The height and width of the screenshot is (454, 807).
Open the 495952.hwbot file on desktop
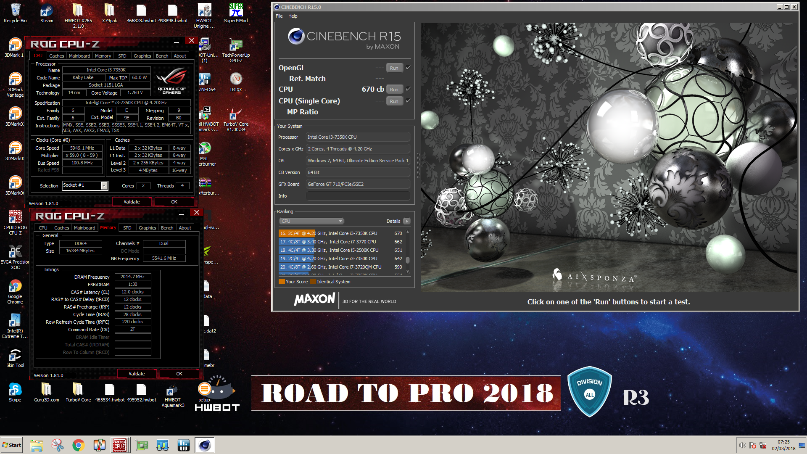click(x=141, y=392)
